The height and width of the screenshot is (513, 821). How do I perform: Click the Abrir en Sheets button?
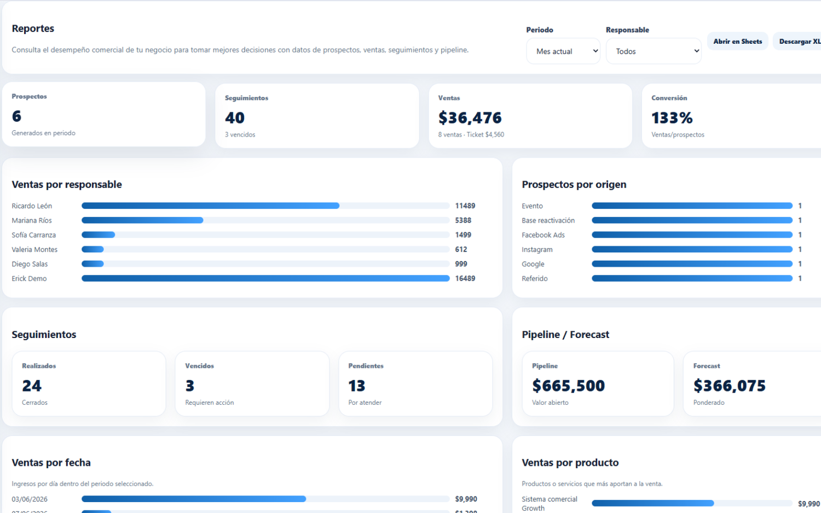737,42
